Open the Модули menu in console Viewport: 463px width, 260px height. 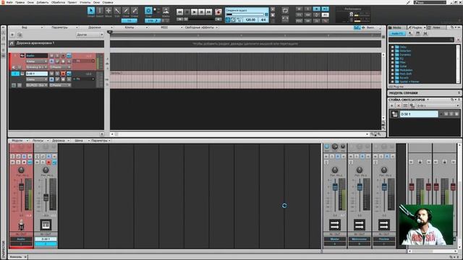click(x=20, y=141)
